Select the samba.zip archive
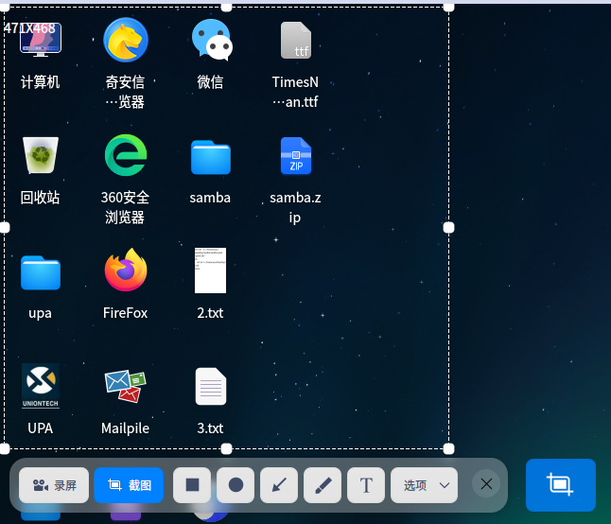Viewport: 611px width, 524px height. [296, 155]
